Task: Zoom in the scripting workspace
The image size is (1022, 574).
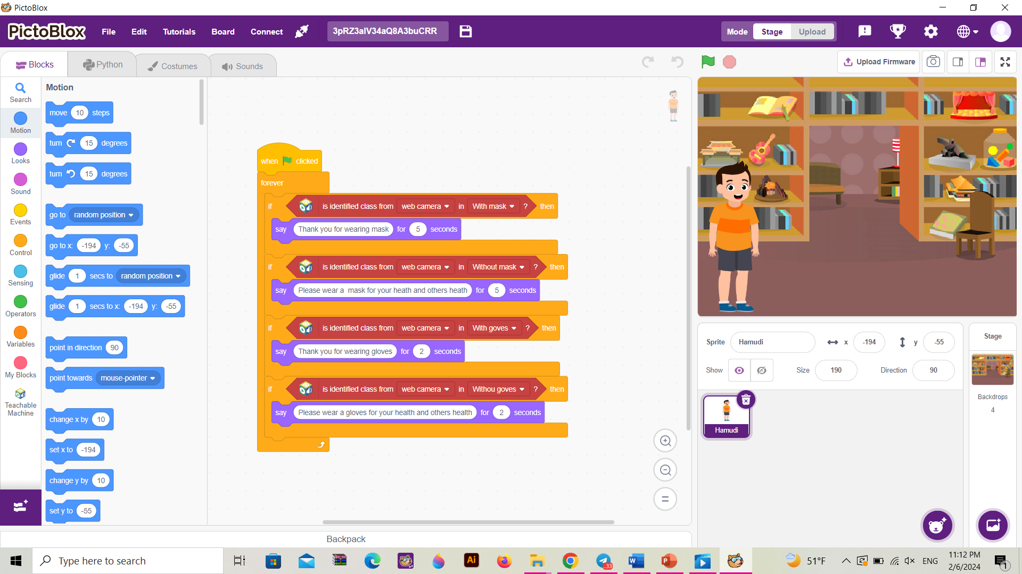Action: point(665,441)
